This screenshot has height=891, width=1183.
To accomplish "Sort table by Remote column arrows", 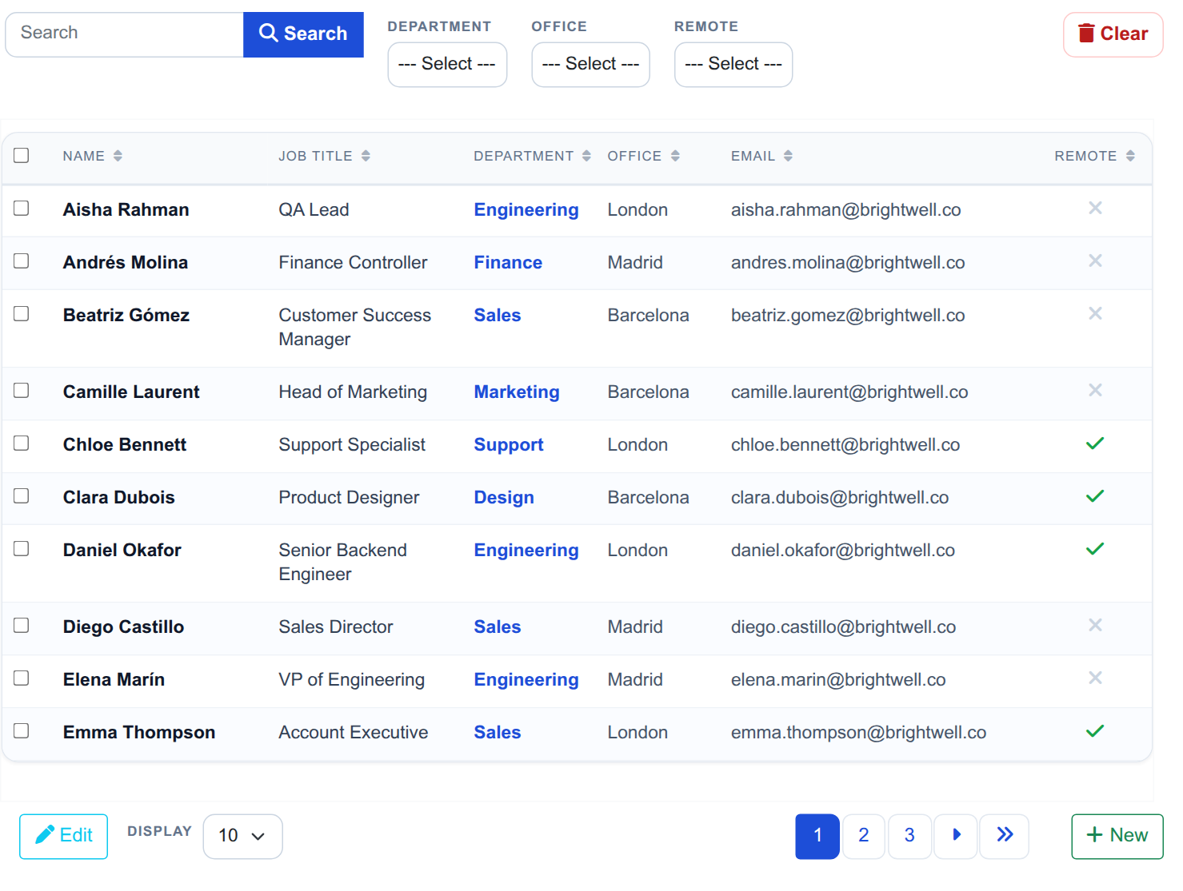I will tap(1130, 156).
